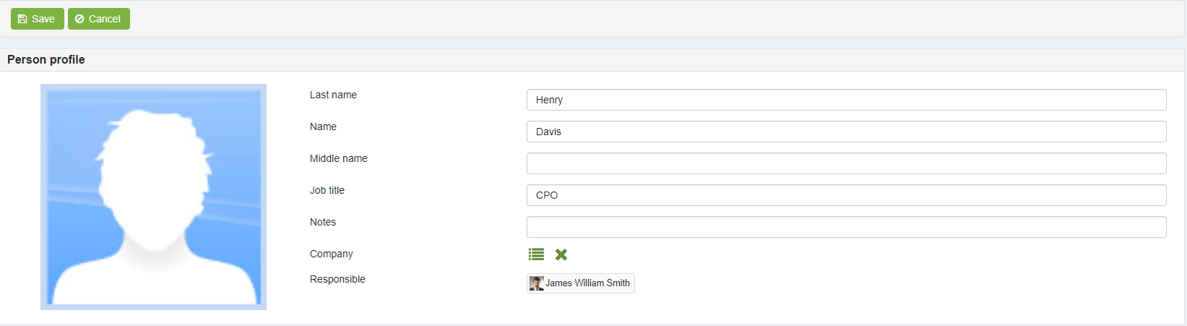
Task: Clear the company with the green X icon
Action: (x=561, y=254)
